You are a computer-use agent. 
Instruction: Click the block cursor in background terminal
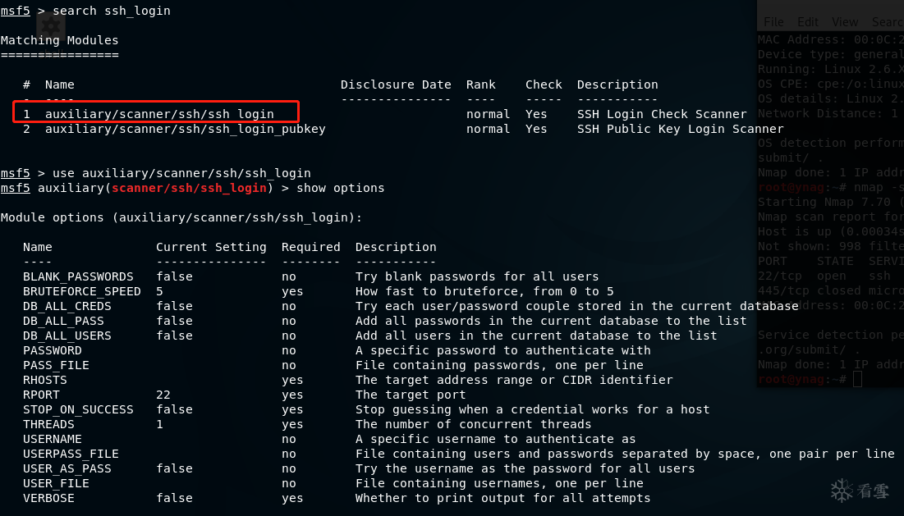(x=857, y=379)
